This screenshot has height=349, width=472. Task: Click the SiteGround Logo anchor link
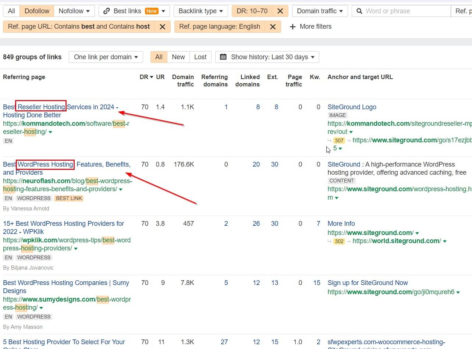[x=352, y=107]
